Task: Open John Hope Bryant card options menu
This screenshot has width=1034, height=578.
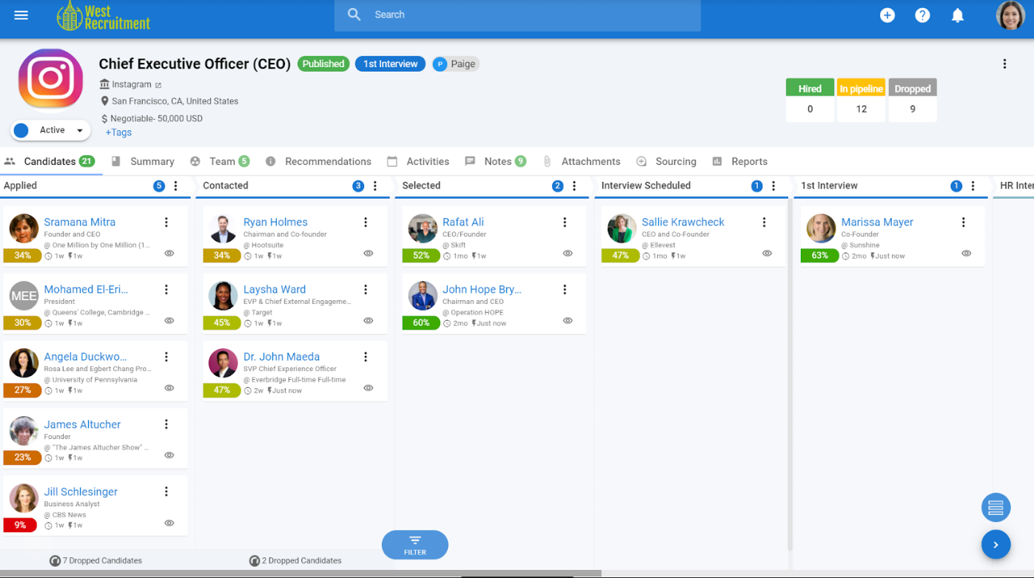Action: coord(565,290)
